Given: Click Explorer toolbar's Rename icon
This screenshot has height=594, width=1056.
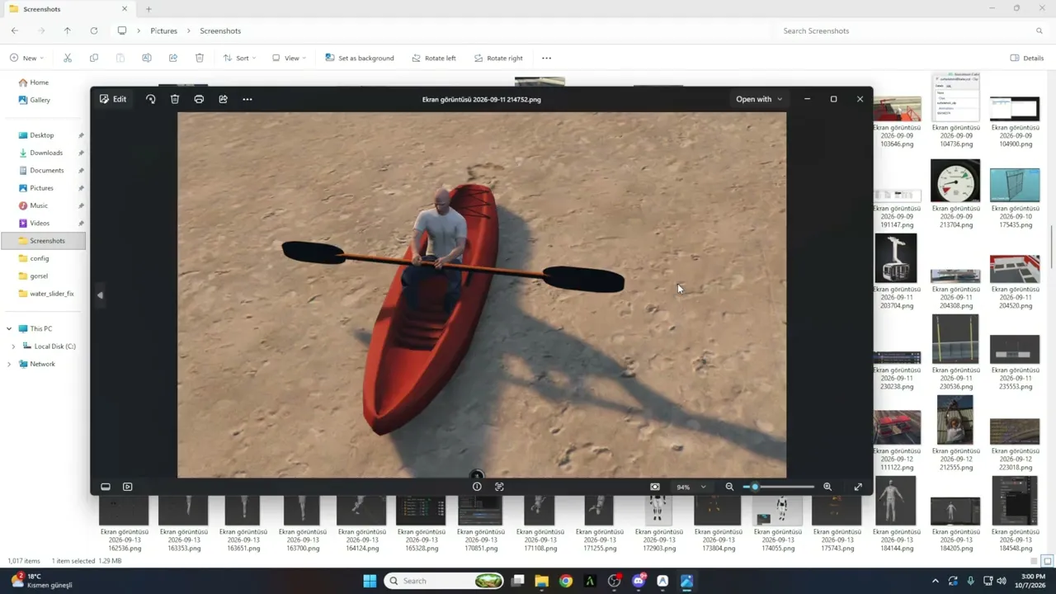Looking at the screenshot, I should pyautogui.click(x=147, y=58).
